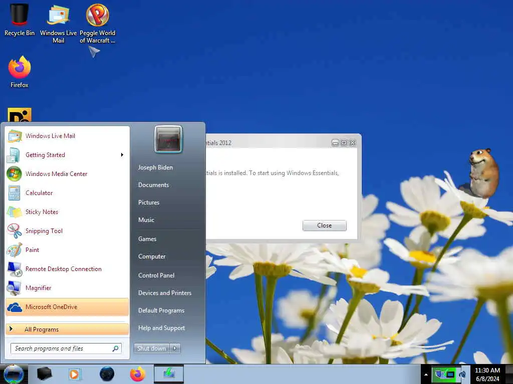513x384 pixels.
Task: Click the Magnifier icon
Action: point(14,288)
